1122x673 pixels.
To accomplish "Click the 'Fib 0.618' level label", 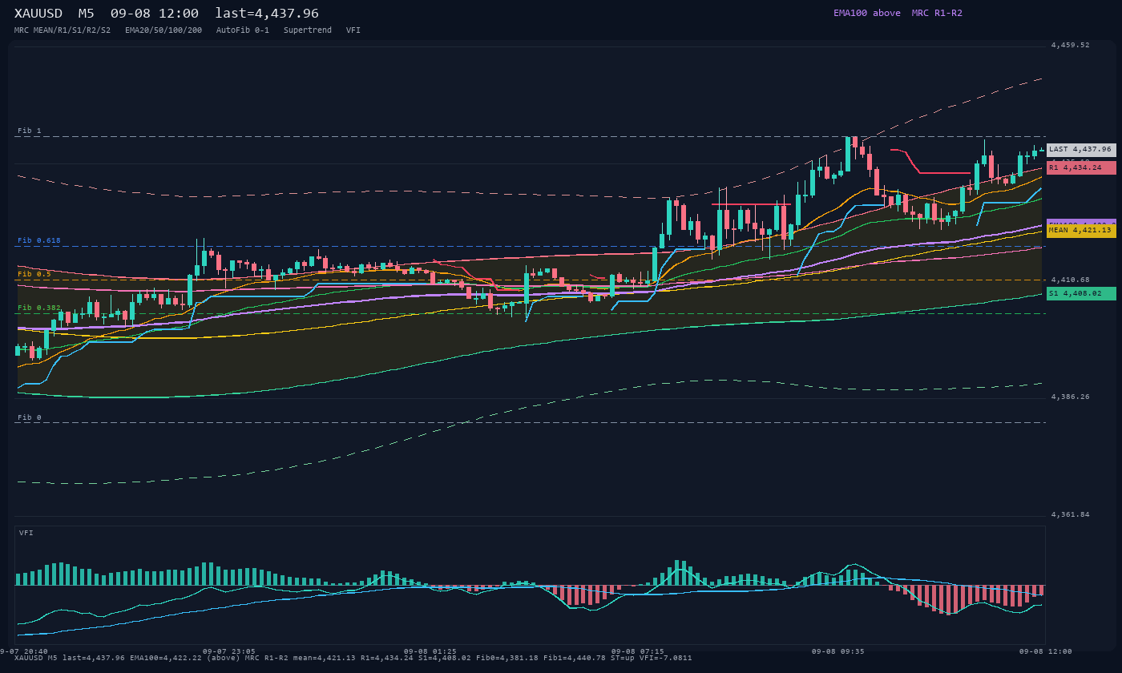I will point(39,240).
